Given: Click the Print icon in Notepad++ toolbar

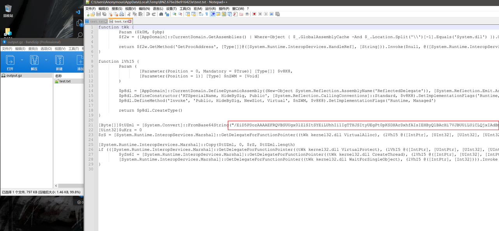Looking at the screenshot, I should click(x=122, y=14).
